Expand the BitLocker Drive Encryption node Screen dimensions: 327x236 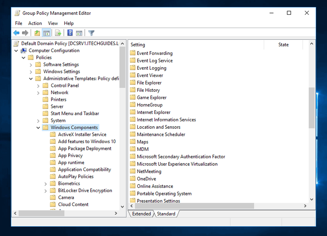pyautogui.click(x=46, y=191)
